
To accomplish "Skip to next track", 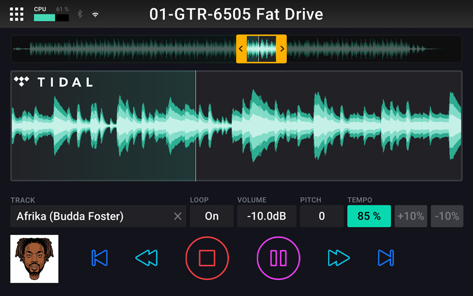I will 386,258.
